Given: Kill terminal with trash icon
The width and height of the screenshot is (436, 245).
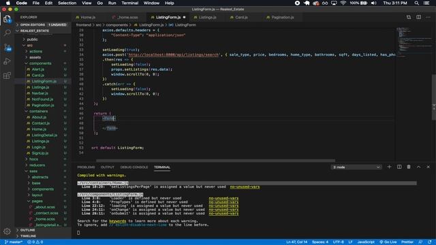Looking at the screenshot, I should (409, 167).
